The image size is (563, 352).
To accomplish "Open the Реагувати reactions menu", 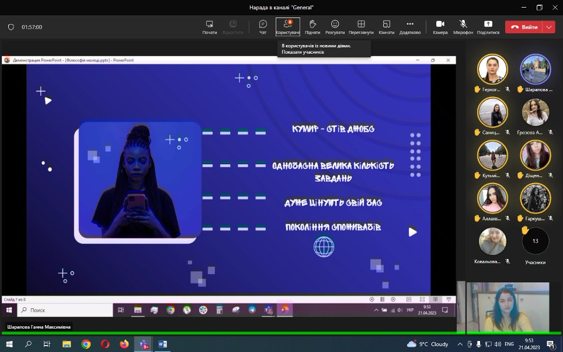I will 335,27.
